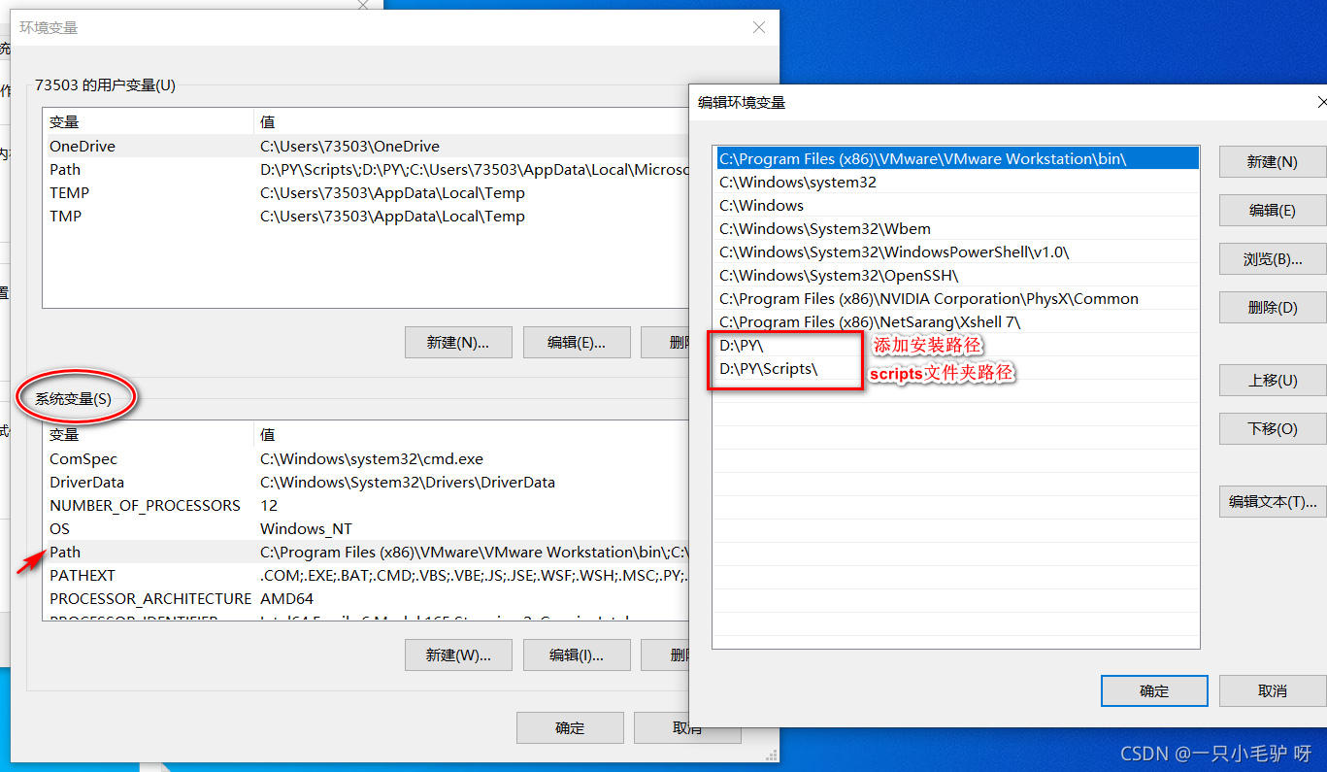Cancel the edit dialog with 取消
Screen dimensions: 1327x772
[1272, 690]
